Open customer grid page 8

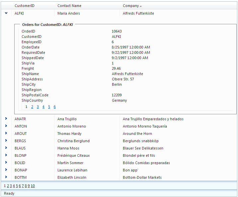(x=26, y=186)
